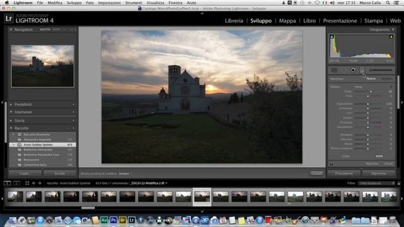The image size is (404, 227).
Task: Open the filter 'Filtri disattivati' dropdown
Action: pos(376,183)
